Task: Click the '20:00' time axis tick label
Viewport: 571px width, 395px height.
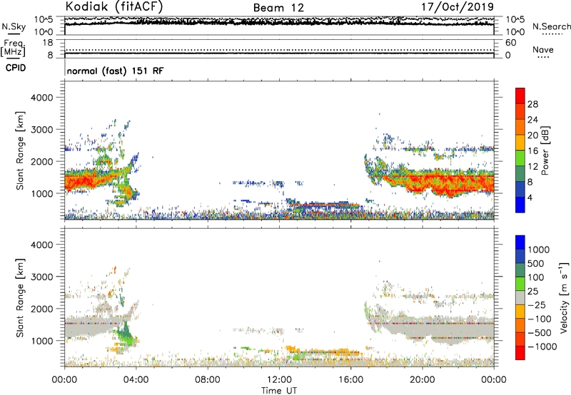Action: [422, 380]
